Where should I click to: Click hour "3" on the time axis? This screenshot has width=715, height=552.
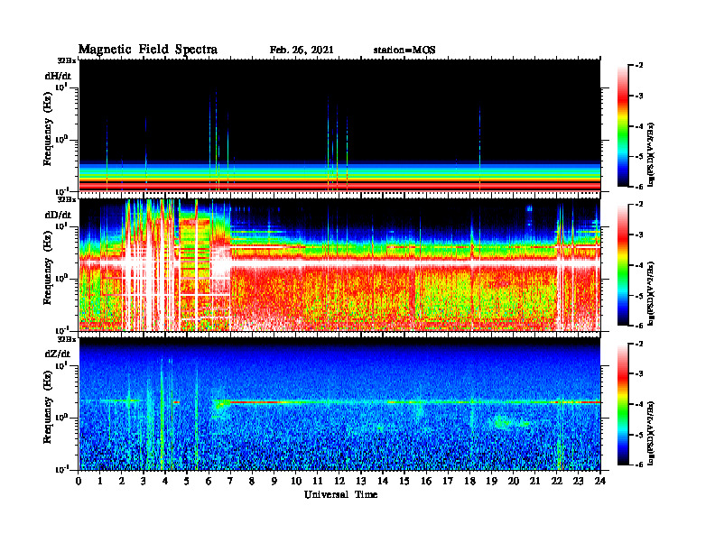click(144, 482)
